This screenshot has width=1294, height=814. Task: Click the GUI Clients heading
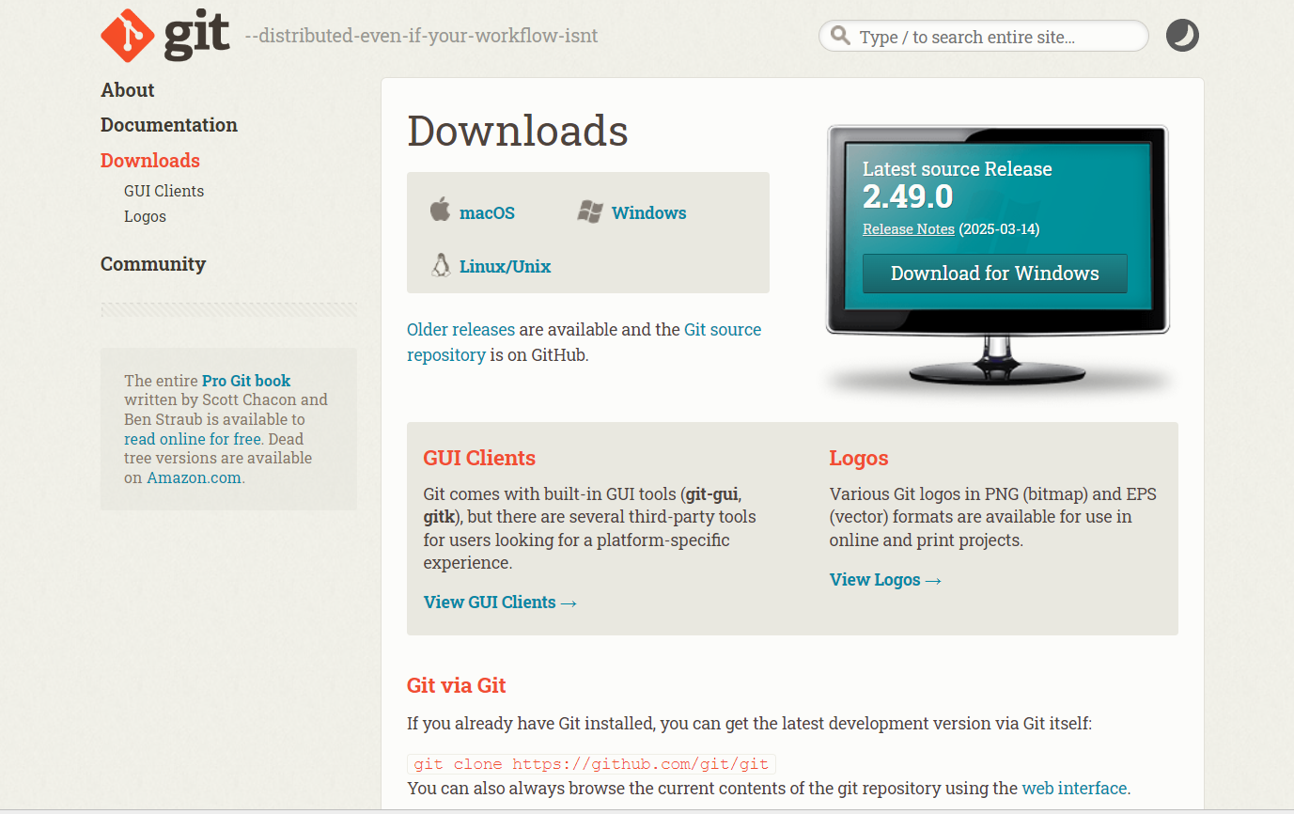click(479, 459)
